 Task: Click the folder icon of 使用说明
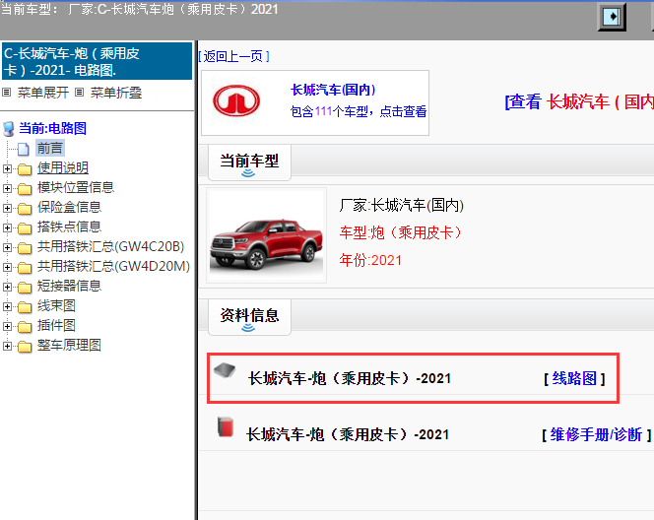25,168
